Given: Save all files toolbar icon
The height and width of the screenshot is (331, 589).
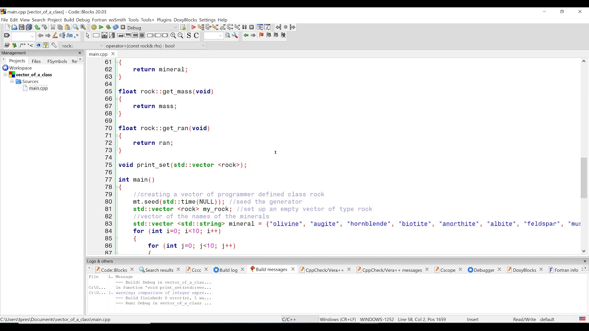Looking at the screenshot, I should tap(29, 27).
